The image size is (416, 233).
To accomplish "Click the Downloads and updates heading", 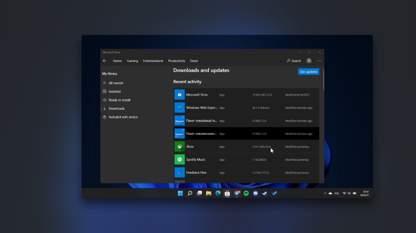I will coord(201,70).
